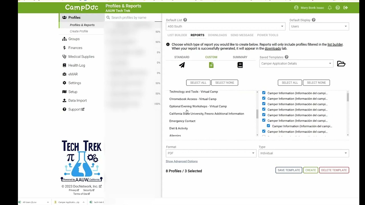Click the Save Template button

tap(289, 170)
